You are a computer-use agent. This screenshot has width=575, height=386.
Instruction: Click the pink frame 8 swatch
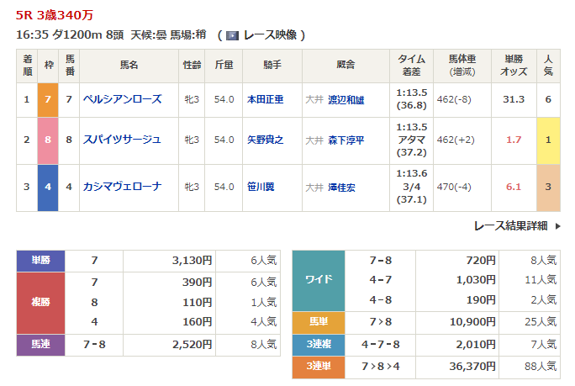[x=48, y=140]
